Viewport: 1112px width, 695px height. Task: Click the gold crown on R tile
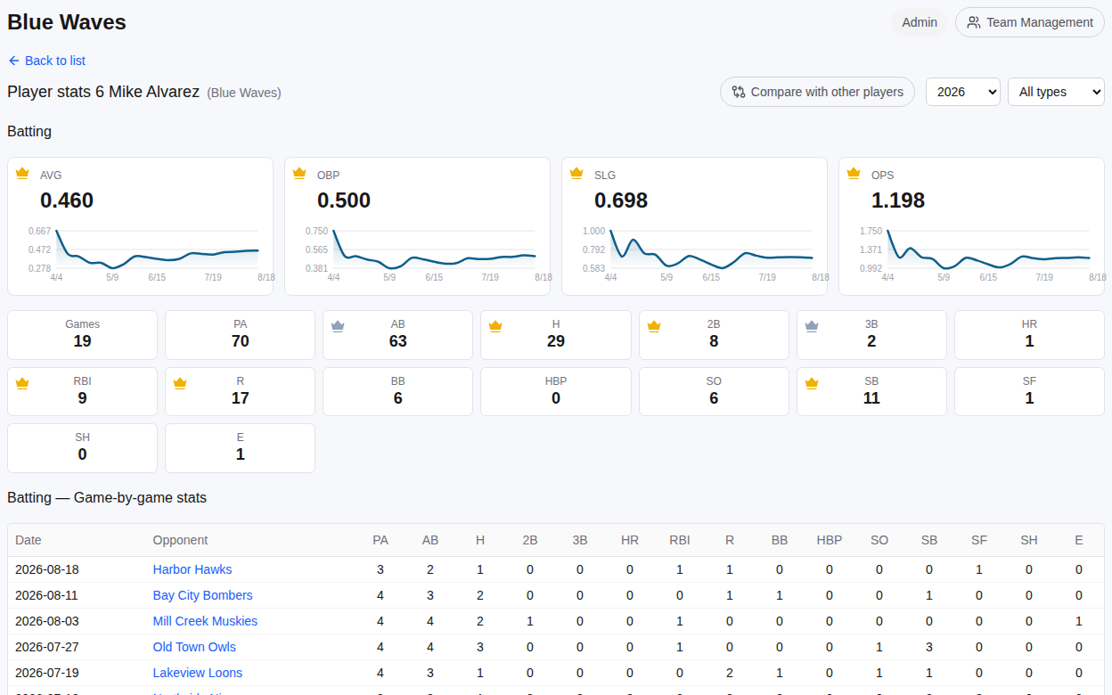(180, 383)
